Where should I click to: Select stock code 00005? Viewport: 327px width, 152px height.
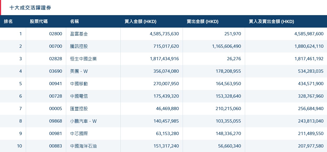coord(56,108)
